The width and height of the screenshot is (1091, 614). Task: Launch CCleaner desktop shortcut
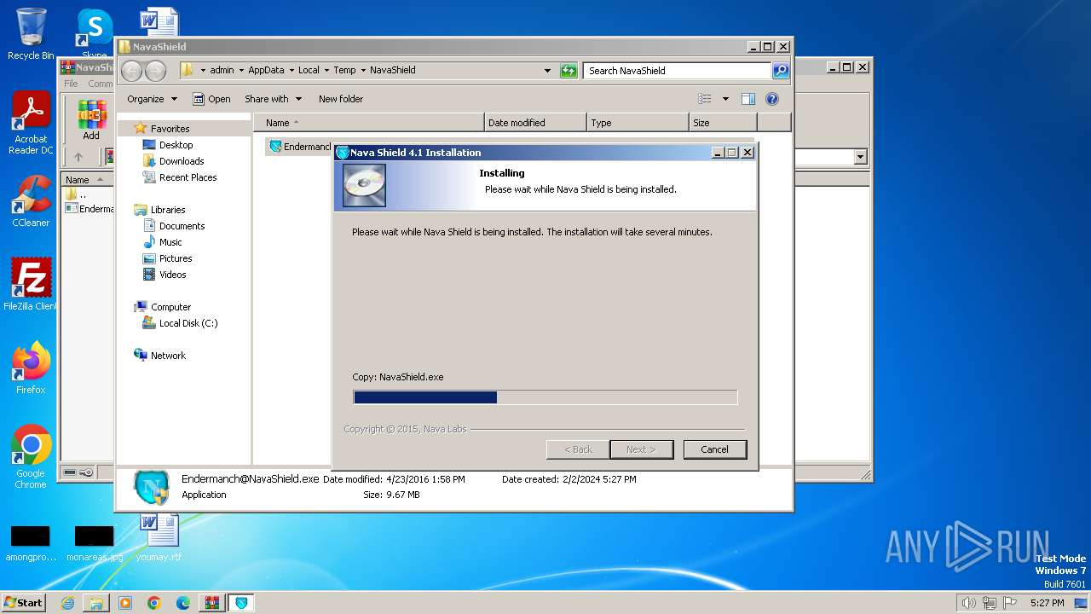31,202
